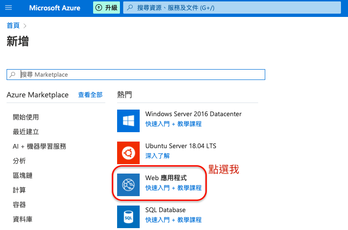The width and height of the screenshot is (348, 230).
Task: Go to 首頁 breadcrumb link
Action: pyautogui.click(x=13, y=25)
